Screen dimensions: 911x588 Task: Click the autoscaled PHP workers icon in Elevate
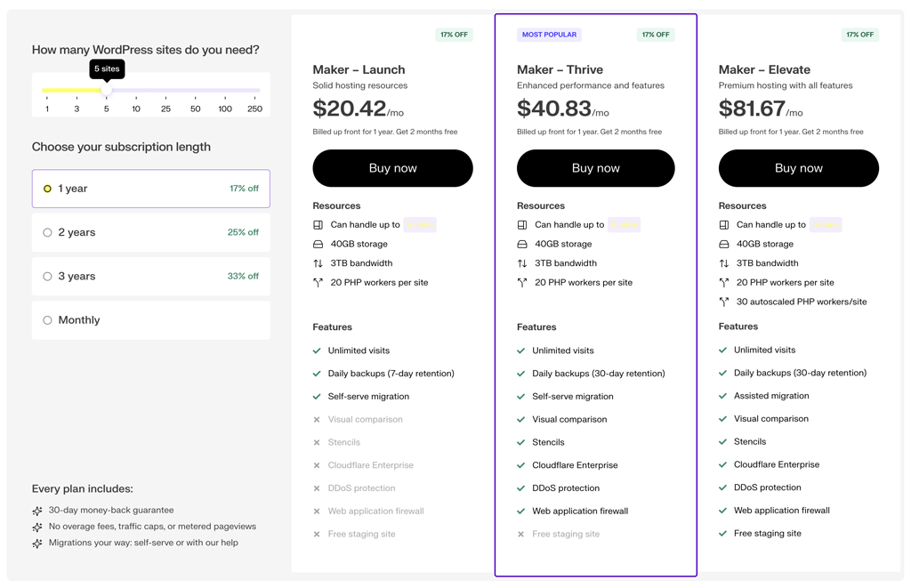[x=724, y=302]
